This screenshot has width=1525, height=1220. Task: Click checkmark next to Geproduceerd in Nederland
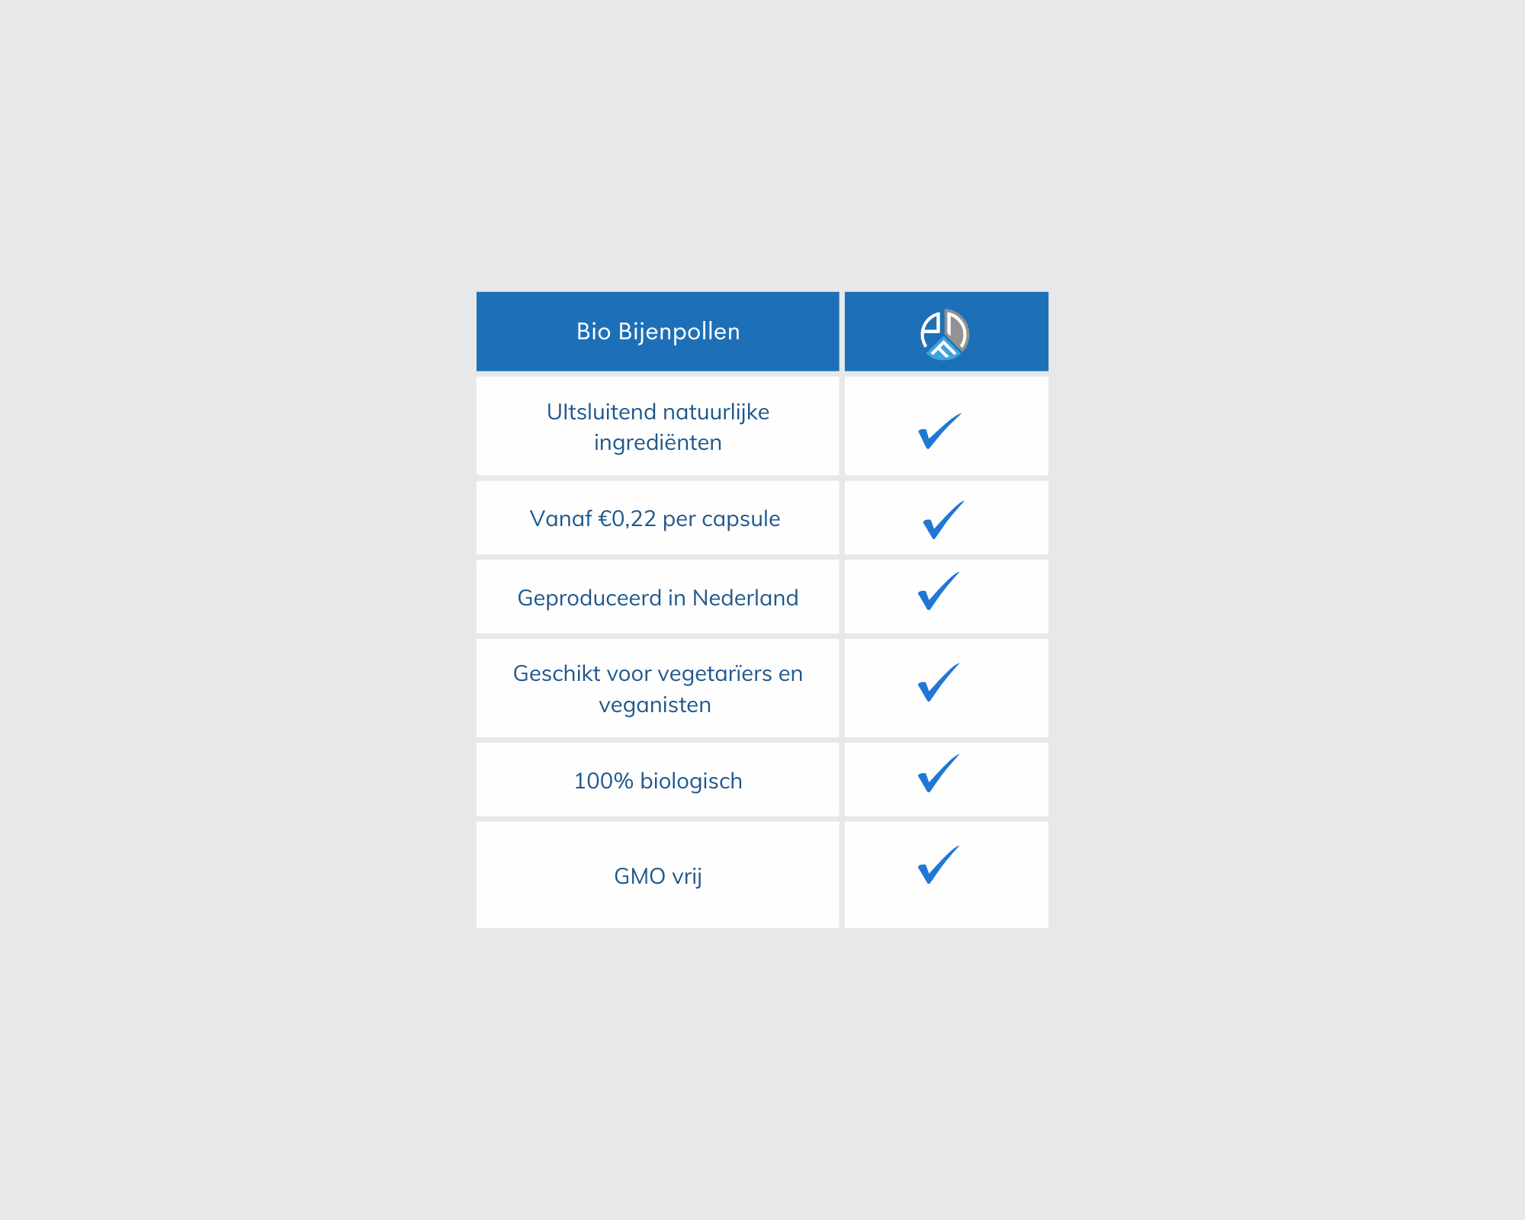pos(939,591)
